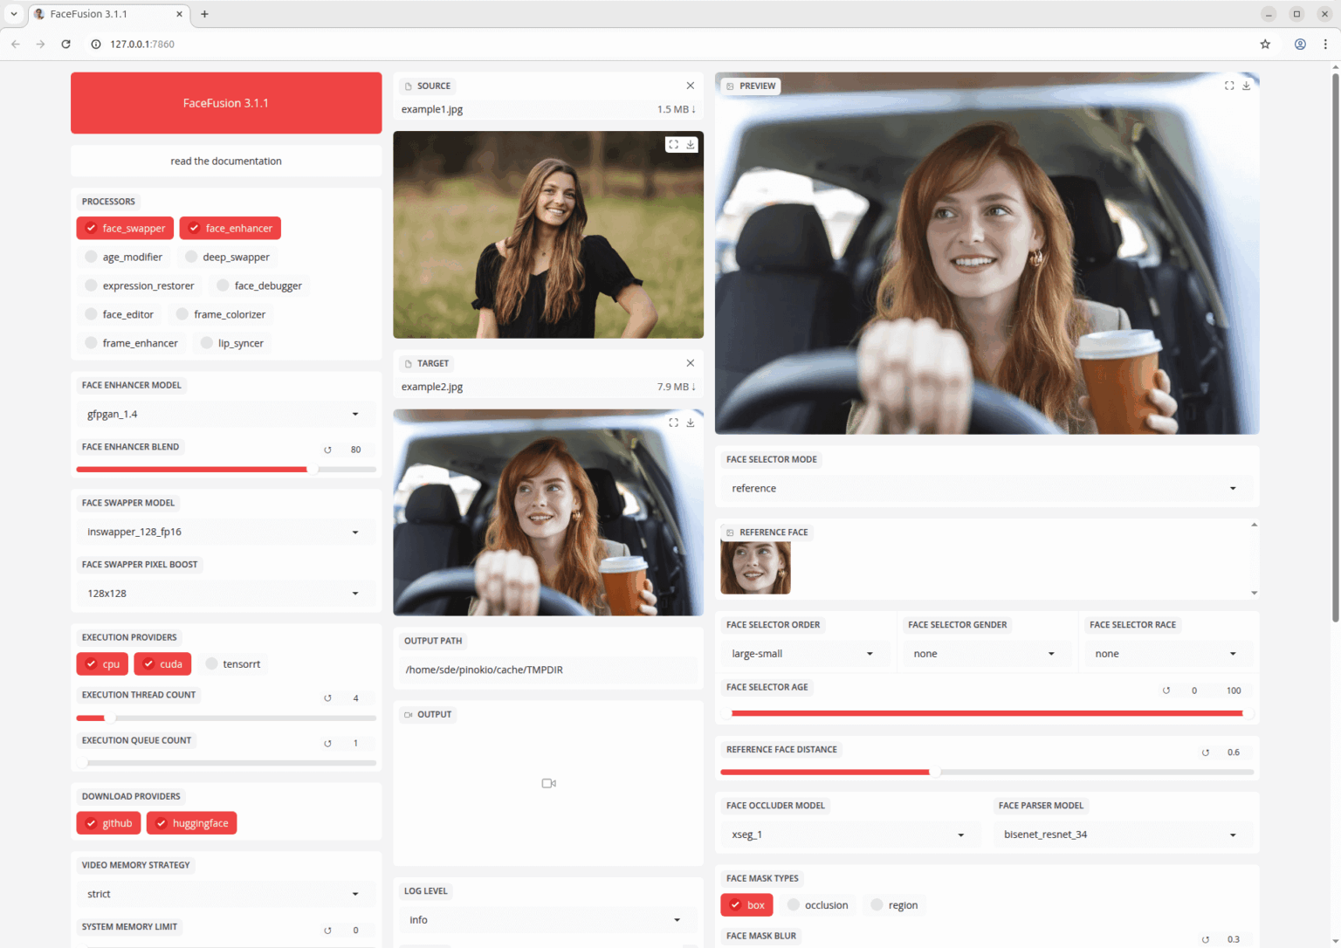View the source example1.jpg fullscreen
Screen dimensions: 1341x948
click(x=672, y=144)
